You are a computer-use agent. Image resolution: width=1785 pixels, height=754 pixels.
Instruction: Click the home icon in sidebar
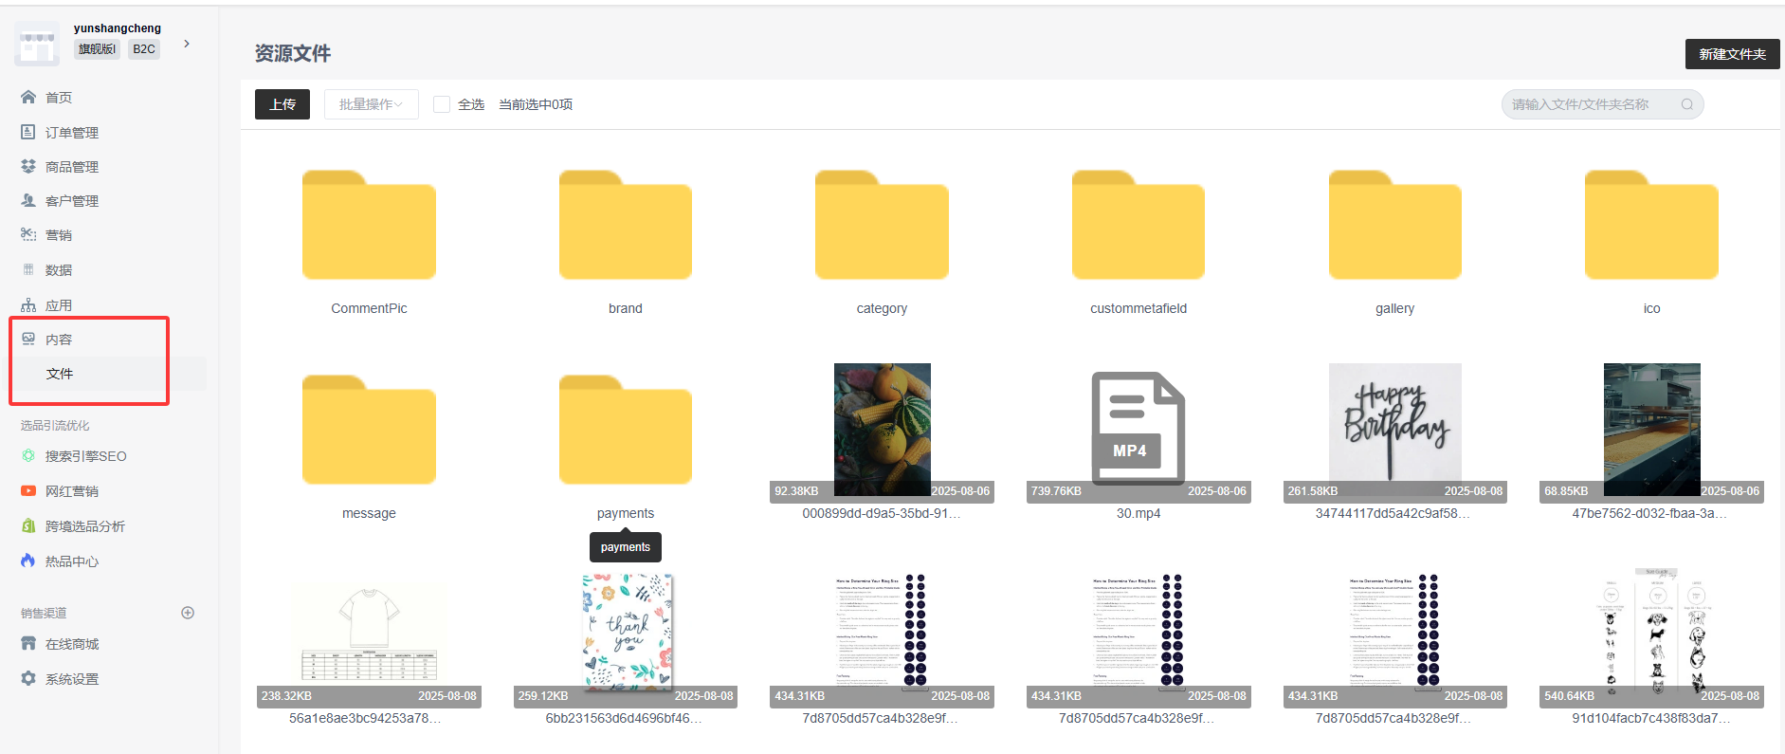(28, 98)
